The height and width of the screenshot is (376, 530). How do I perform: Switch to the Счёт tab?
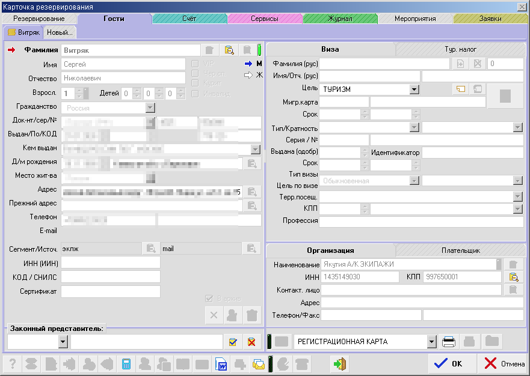click(189, 19)
